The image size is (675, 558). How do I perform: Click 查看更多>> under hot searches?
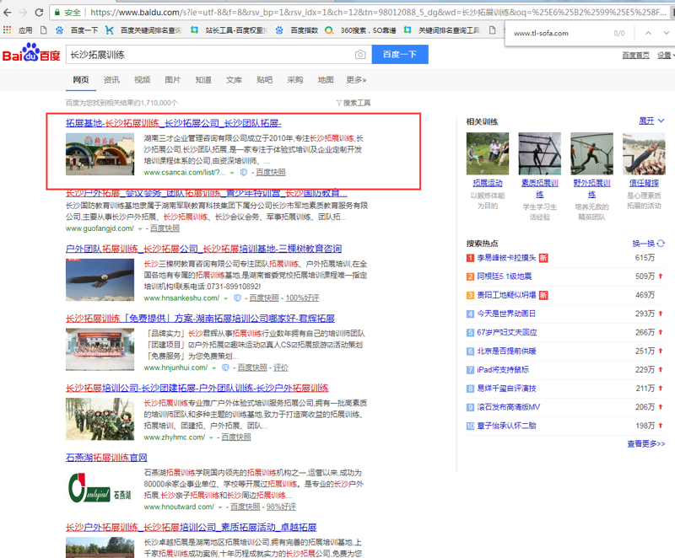tap(645, 444)
